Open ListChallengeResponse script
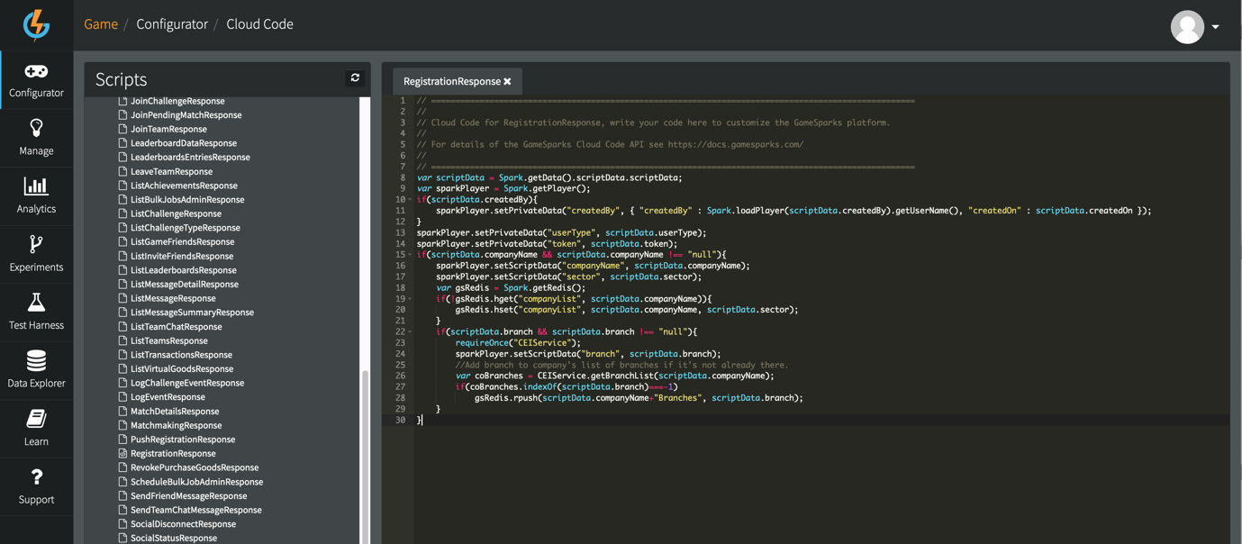1242x544 pixels. click(176, 213)
